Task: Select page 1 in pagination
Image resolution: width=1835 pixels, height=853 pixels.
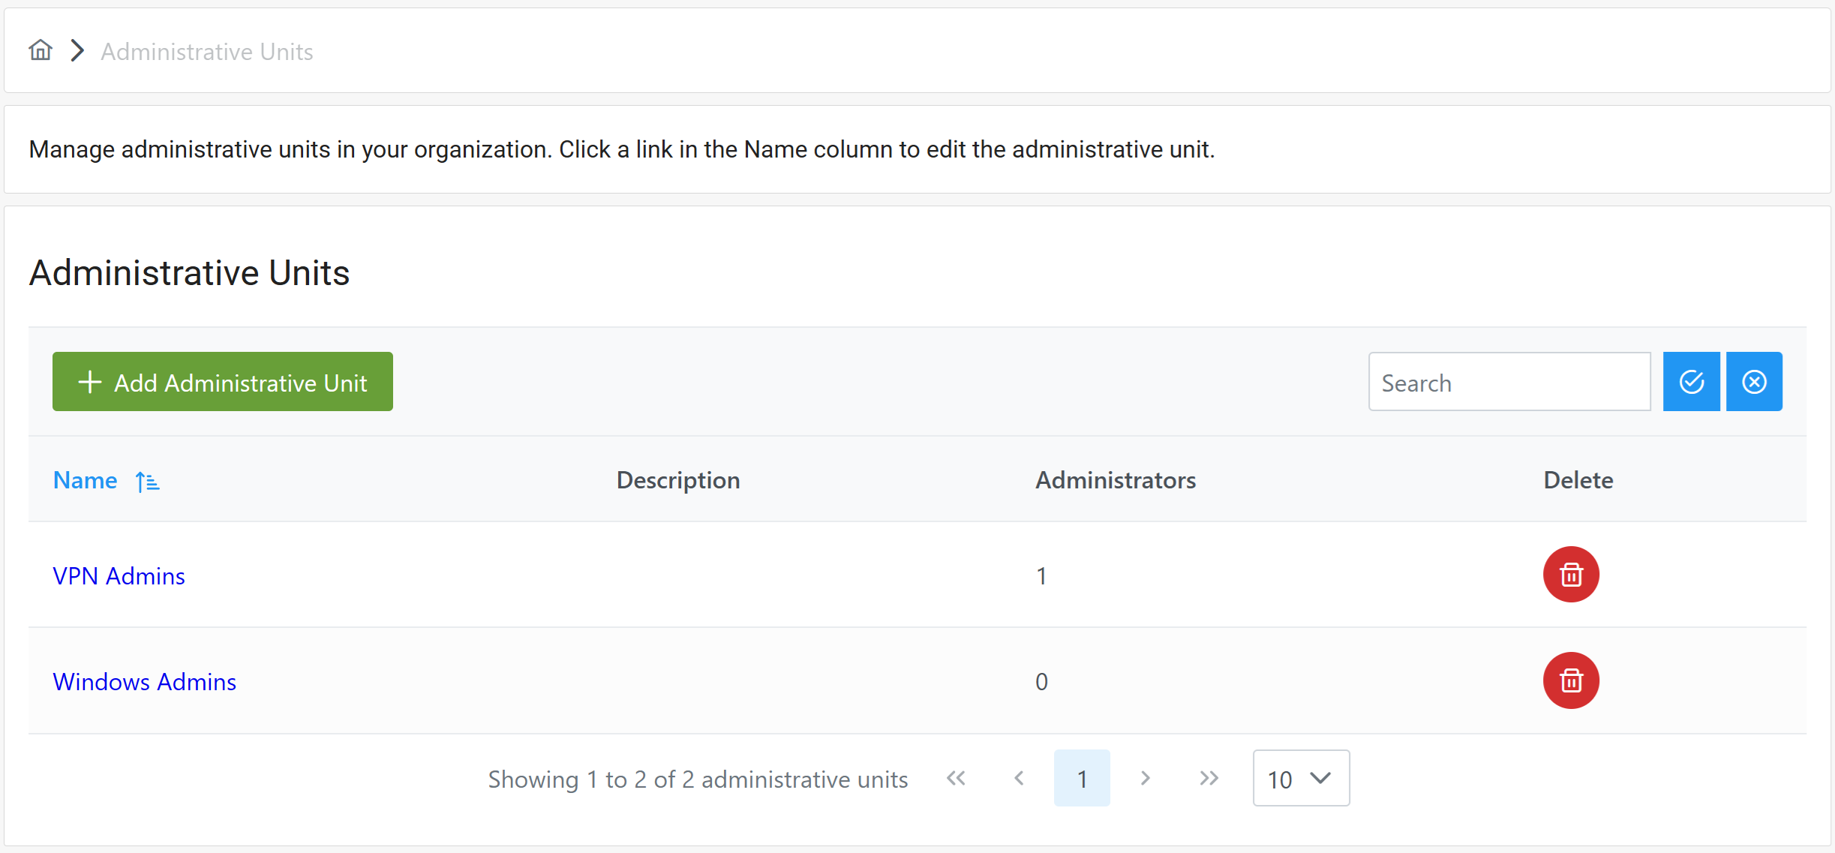Action: pyautogui.click(x=1082, y=779)
